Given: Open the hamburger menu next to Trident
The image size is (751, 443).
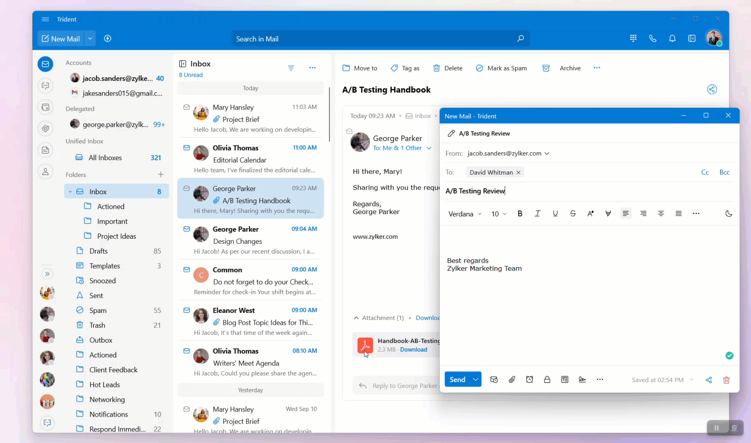Looking at the screenshot, I should pyautogui.click(x=45, y=19).
